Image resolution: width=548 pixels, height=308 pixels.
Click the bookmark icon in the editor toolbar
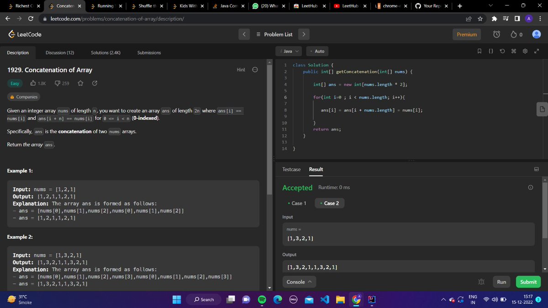click(x=479, y=52)
